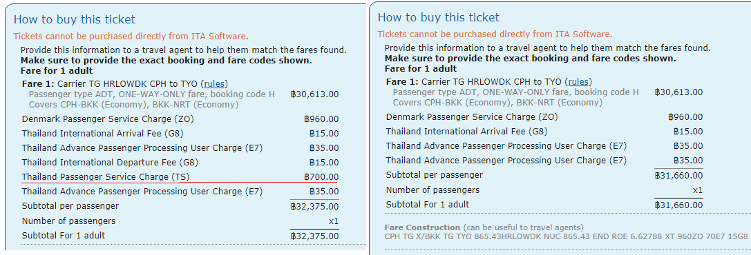The image size is (751, 255).
Task: Click left fare price ฿30,613.00
Action: click(x=314, y=94)
